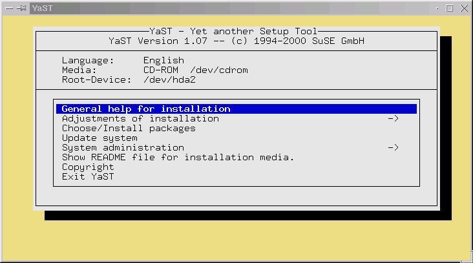Select Adjustments of installation menu entry
473x263 pixels.
point(140,119)
